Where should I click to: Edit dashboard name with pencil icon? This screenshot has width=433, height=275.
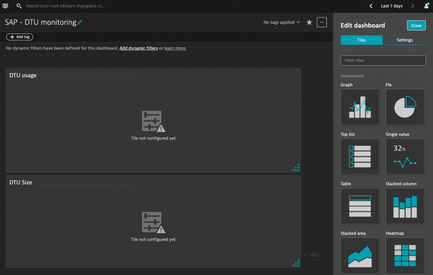[80, 22]
